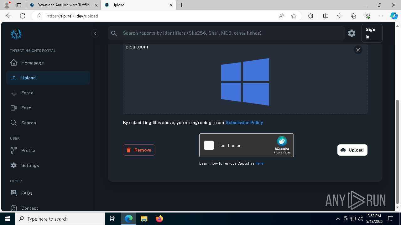This screenshot has height=225, width=401.
Task: Click the Neiki portal logo
Action: coord(16,34)
